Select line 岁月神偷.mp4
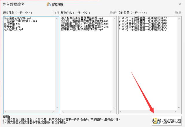This screenshot has height=127, width=185. tap(12, 24)
